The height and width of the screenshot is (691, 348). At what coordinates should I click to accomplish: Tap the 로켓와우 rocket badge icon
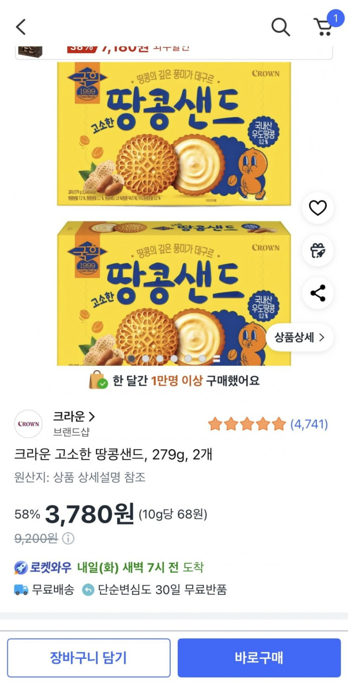tap(21, 567)
